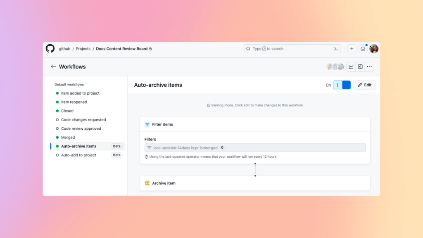The image size is (423, 238).
Task: Click the github breadcrumb link
Action: click(64, 49)
